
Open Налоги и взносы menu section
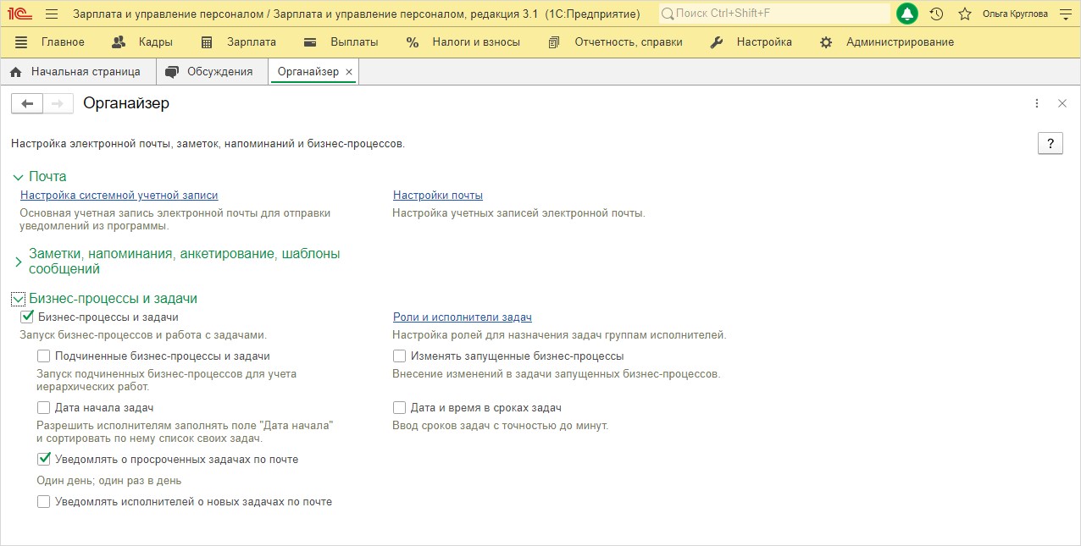pos(476,42)
